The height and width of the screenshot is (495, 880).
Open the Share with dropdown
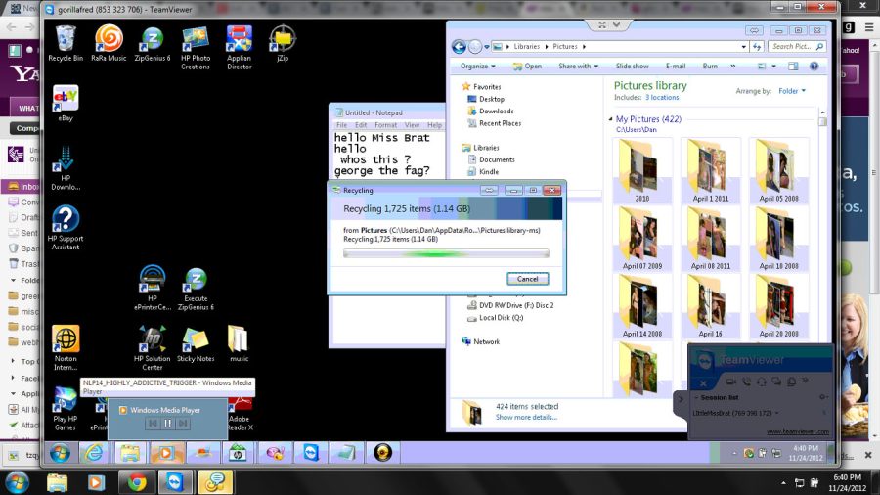click(578, 67)
